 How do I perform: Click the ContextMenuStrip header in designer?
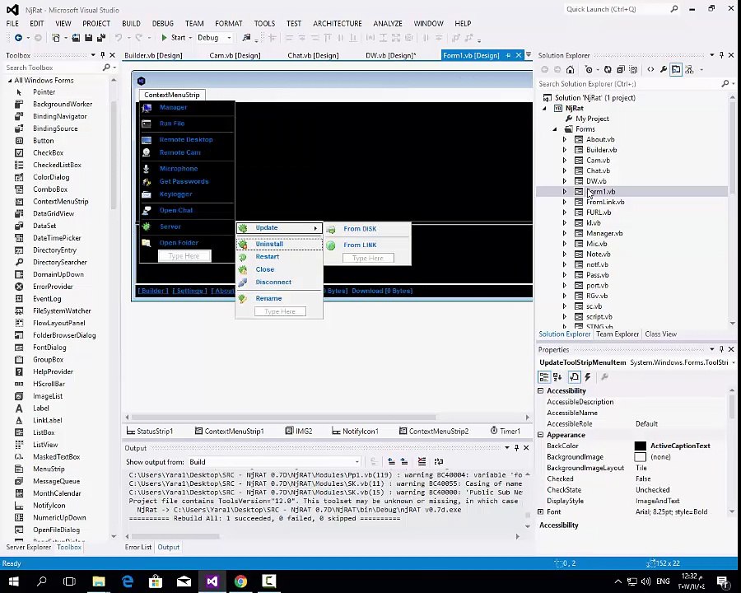pyautogui.click(x=172, y=95)
